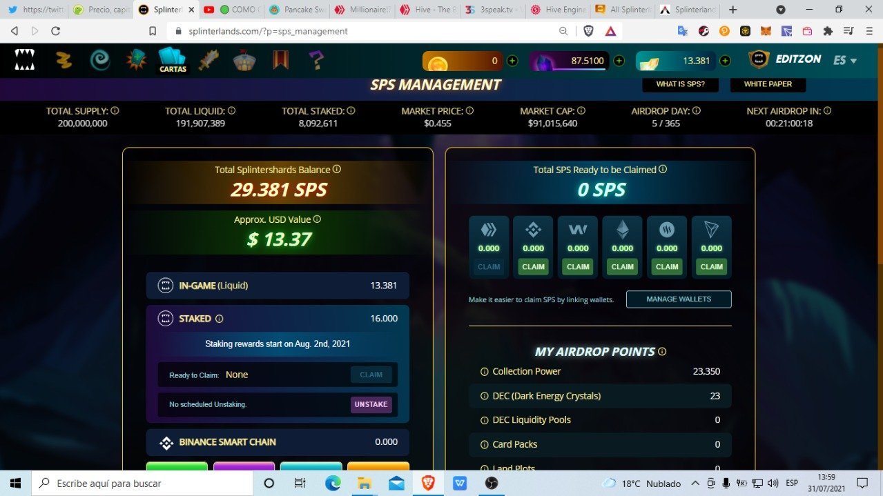Click the browser address bar
This screenshot has width=883, height=496.
pos(366,31)
